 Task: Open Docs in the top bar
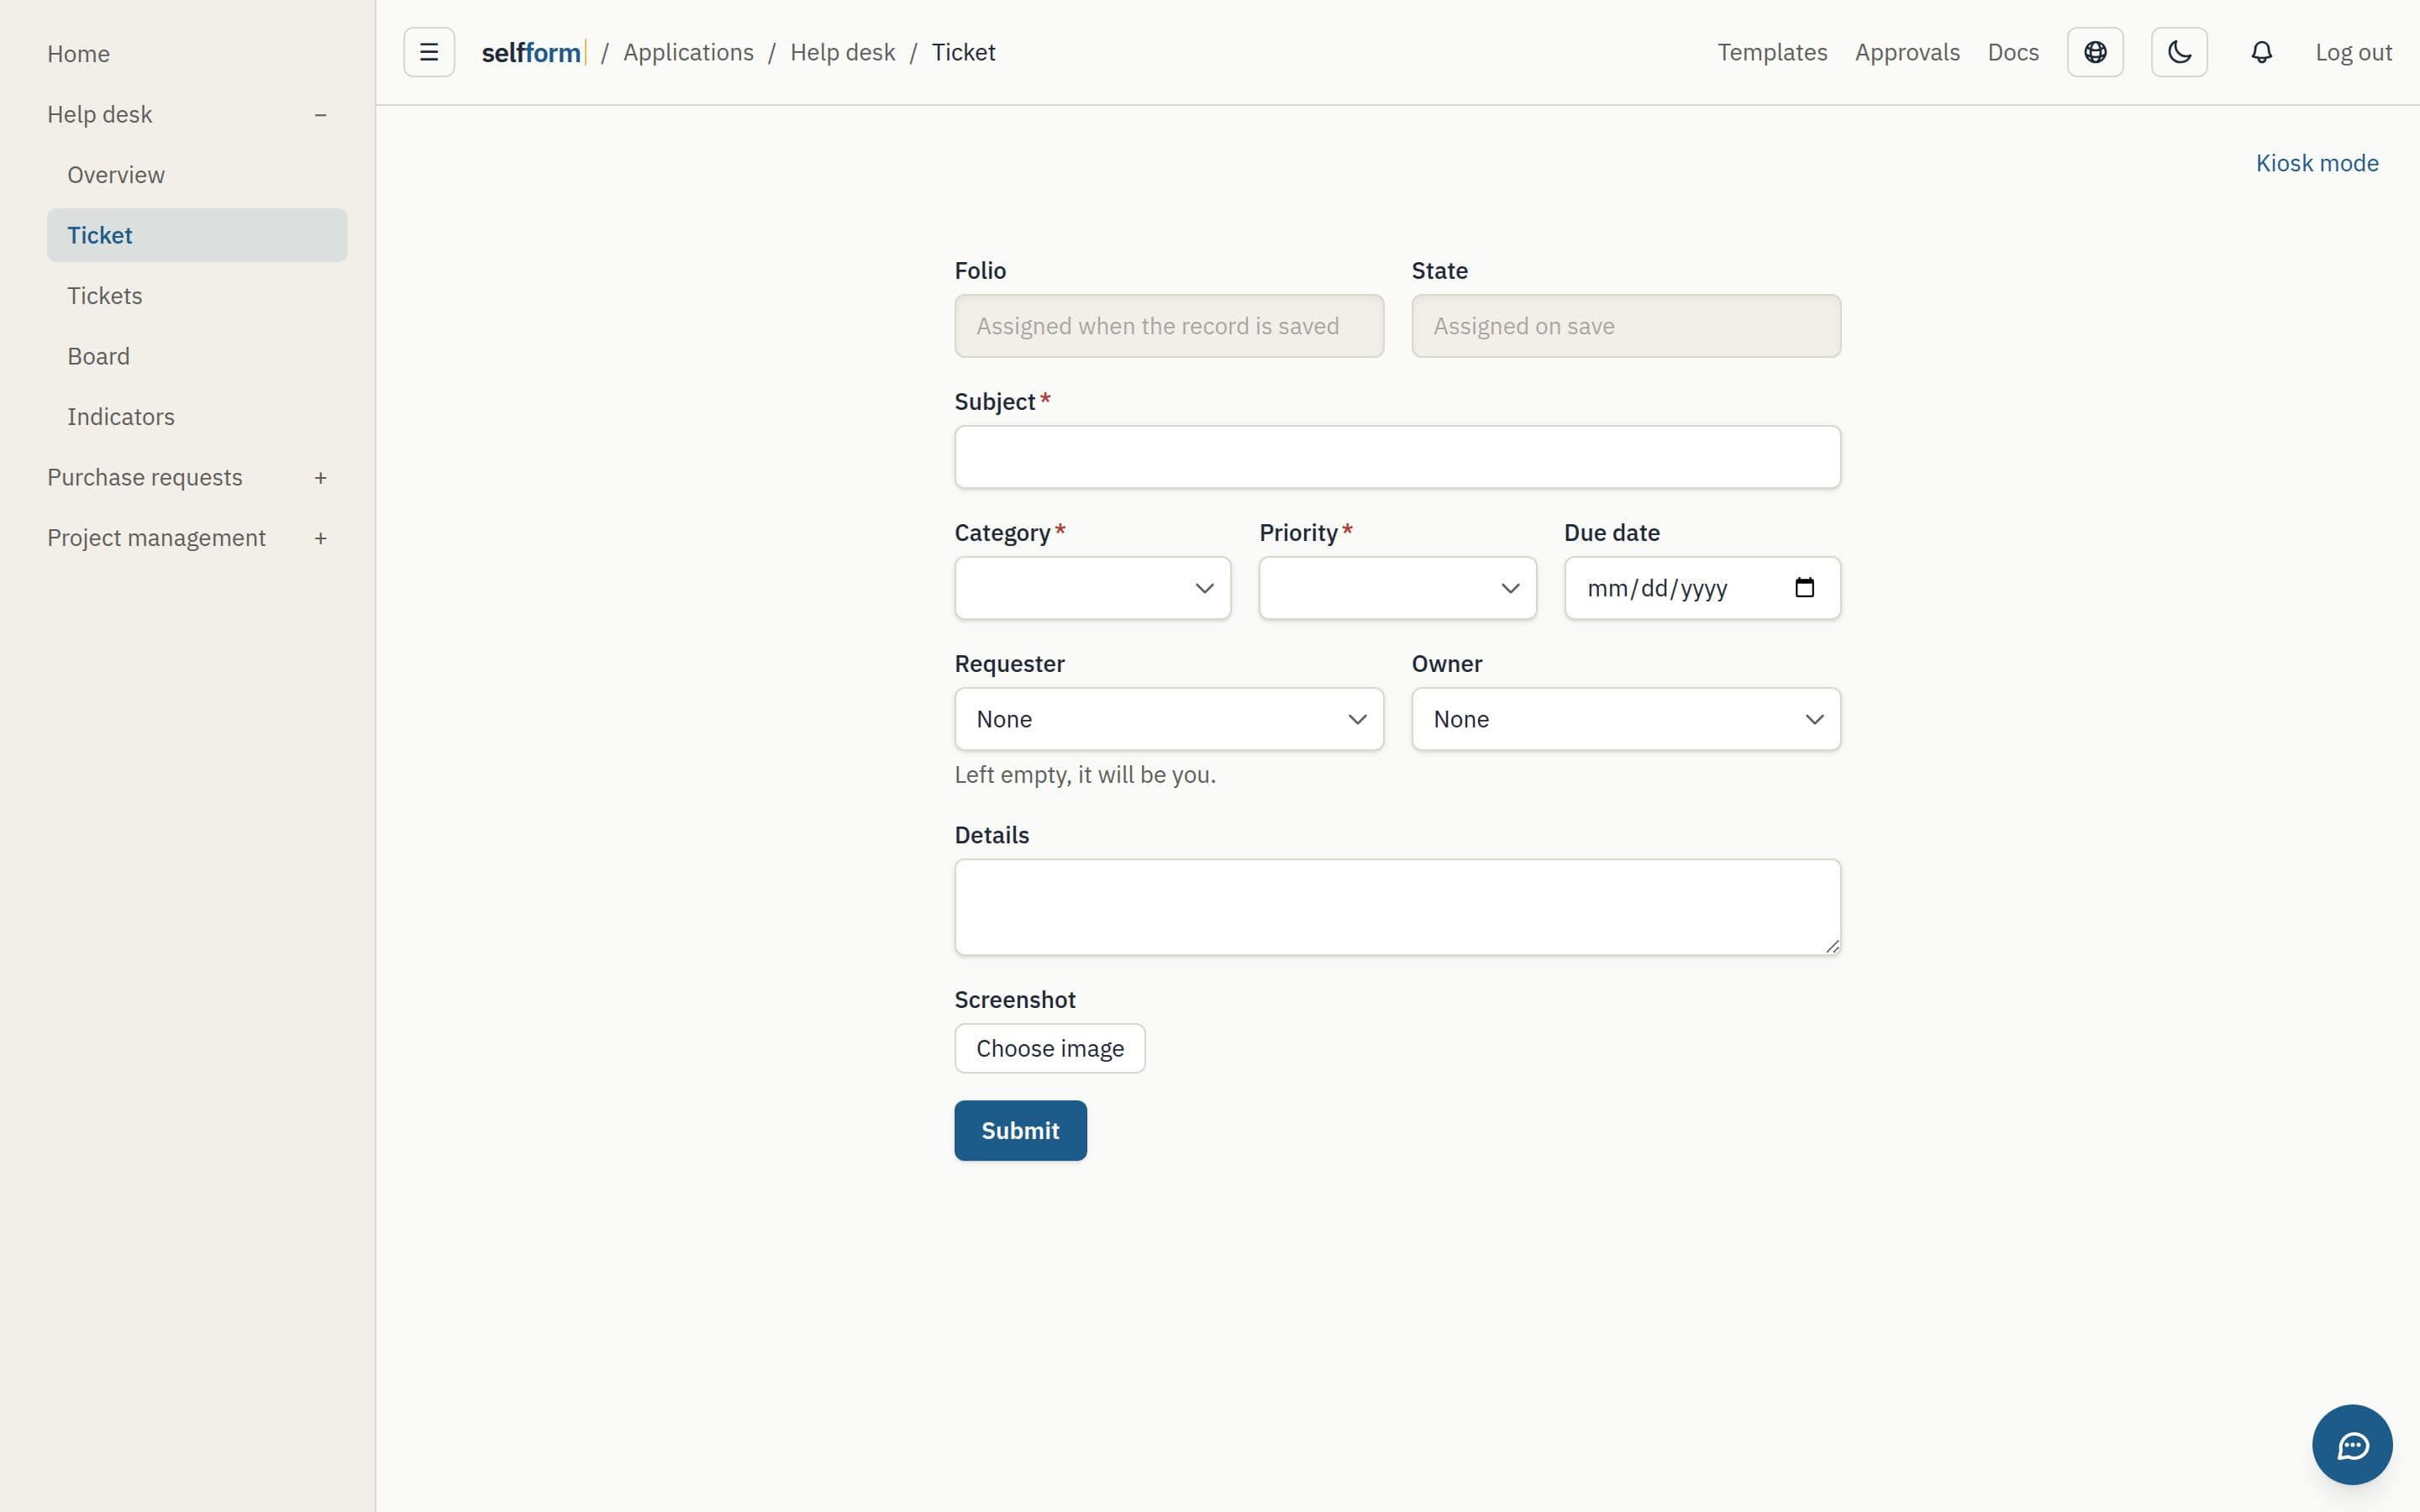coord(2013,52)
